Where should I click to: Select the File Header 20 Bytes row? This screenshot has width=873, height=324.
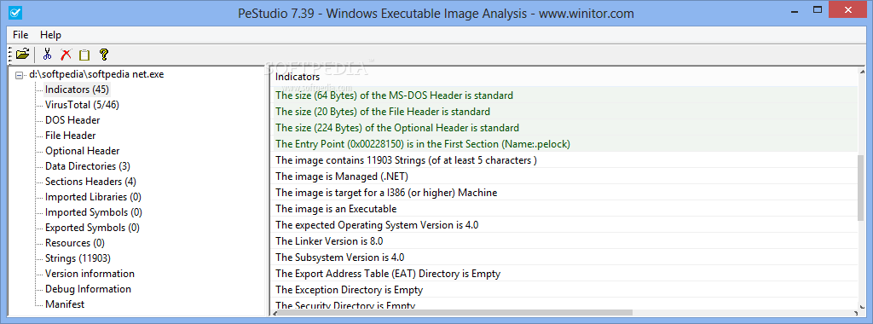pyautogui.click(x=565, y=112)
